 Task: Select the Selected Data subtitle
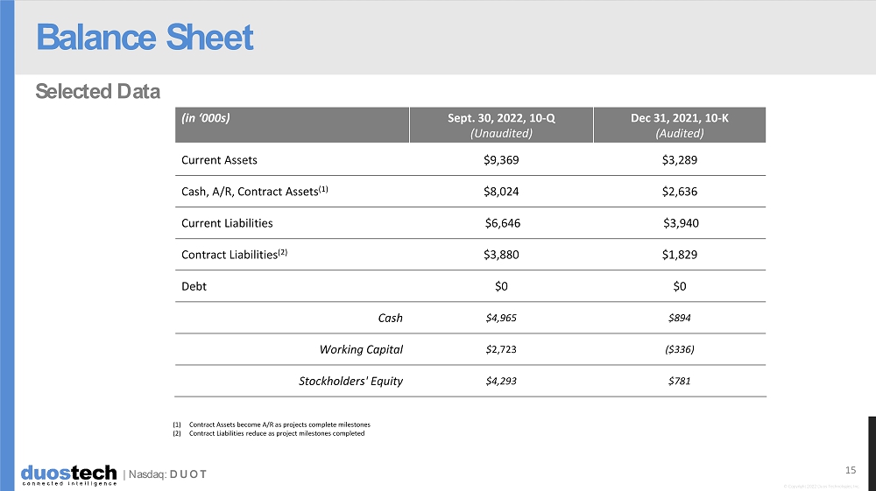coord(97,91)
